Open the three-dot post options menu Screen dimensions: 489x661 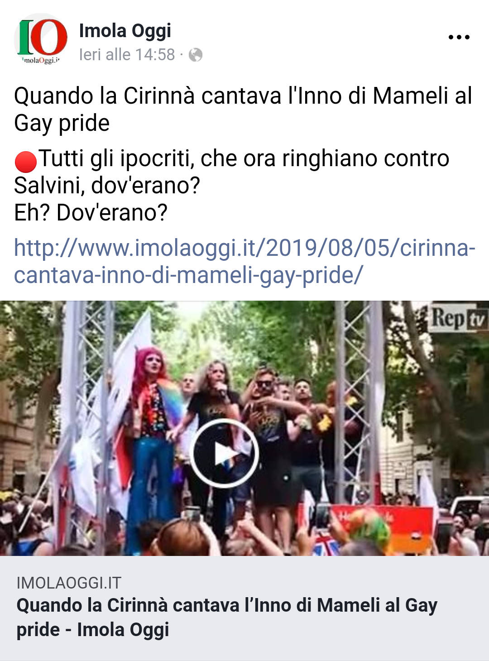[459, 37]
